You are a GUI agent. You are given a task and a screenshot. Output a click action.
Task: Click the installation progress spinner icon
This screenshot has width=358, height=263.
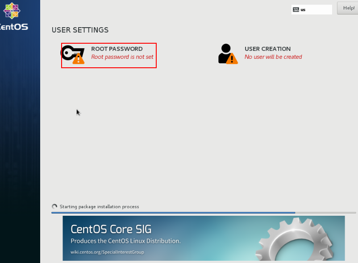[x=54, y=206]
